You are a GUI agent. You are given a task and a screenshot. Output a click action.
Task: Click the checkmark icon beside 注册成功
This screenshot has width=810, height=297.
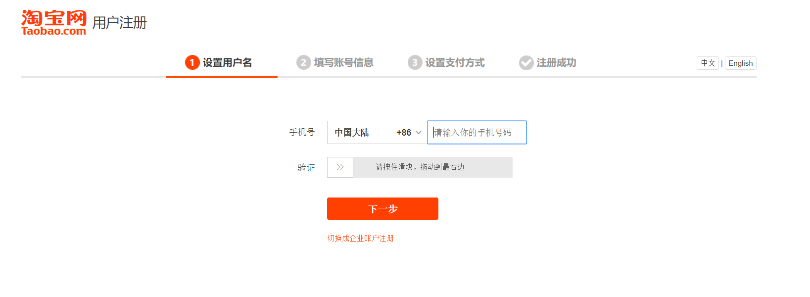pos(525,63)
